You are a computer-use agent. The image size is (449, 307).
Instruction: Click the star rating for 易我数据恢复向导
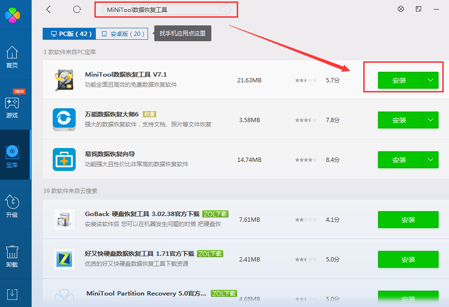tap(306, 160)
